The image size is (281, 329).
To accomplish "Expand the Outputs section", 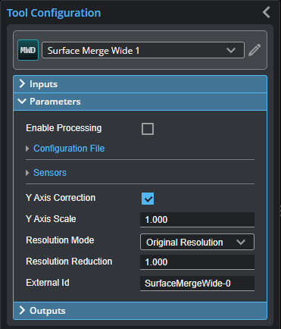I will (x=140, y=311).
